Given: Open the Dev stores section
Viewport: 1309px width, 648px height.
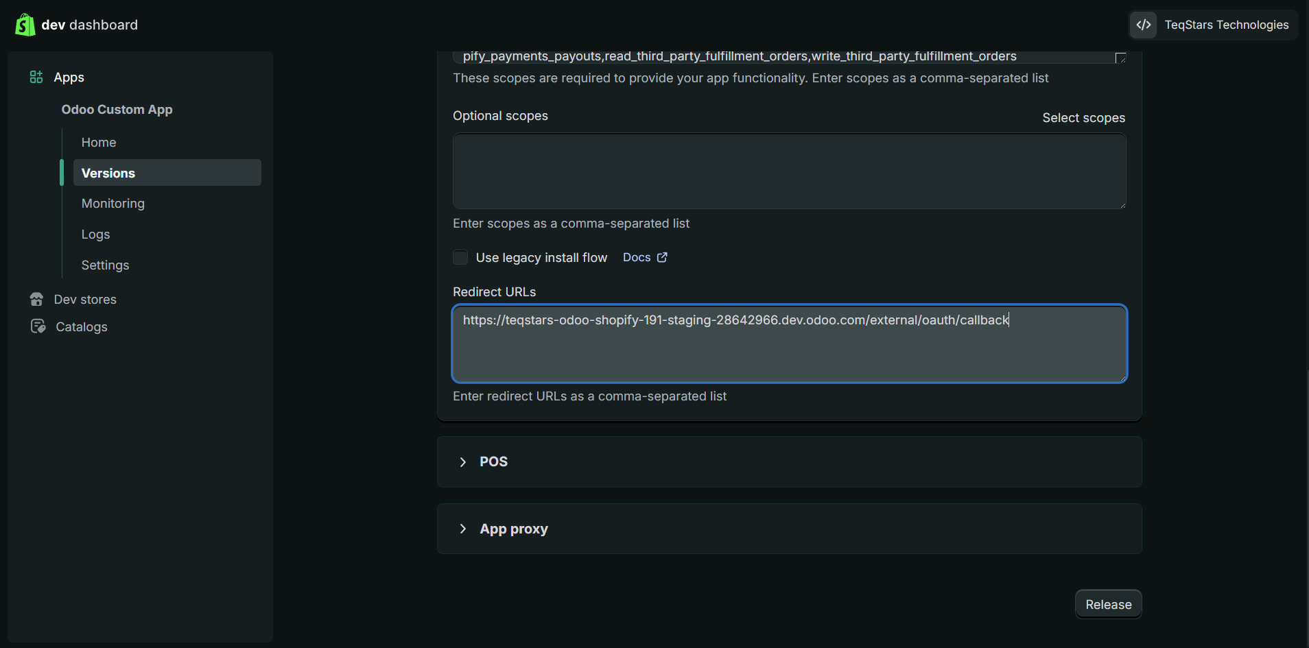Looking at the screenshot, I should [x=85, y=299].
